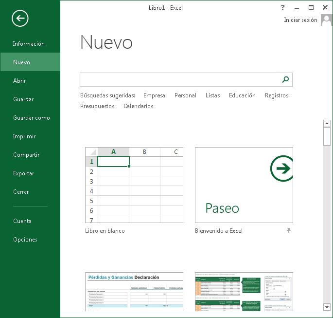Click the vertical scrollbar thumb
This screenshot has height=318, width=333.
coord(327,136)
